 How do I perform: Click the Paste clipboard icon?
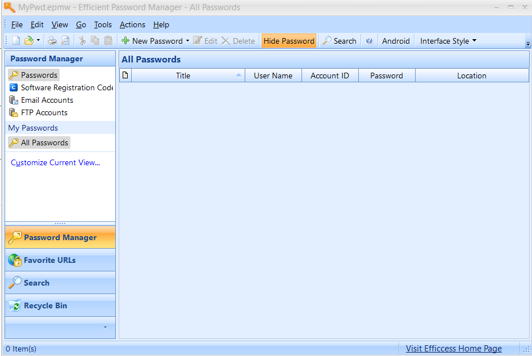108,41
